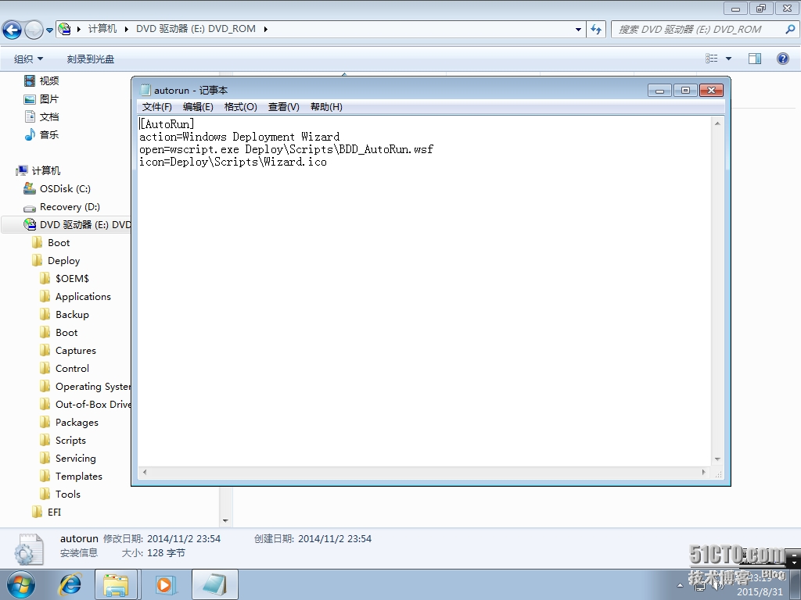Open the Applications folder
The image size is (801, 600).
pos(75,296)
